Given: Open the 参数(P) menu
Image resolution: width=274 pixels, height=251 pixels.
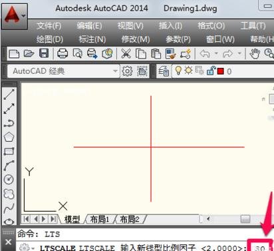Looking at the screenshot, I should (x=178, y=39).
